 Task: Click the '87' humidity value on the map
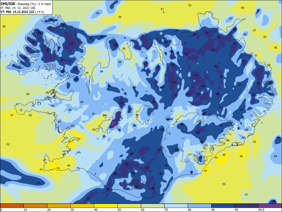pyautogui.click(x=231, y=18)
